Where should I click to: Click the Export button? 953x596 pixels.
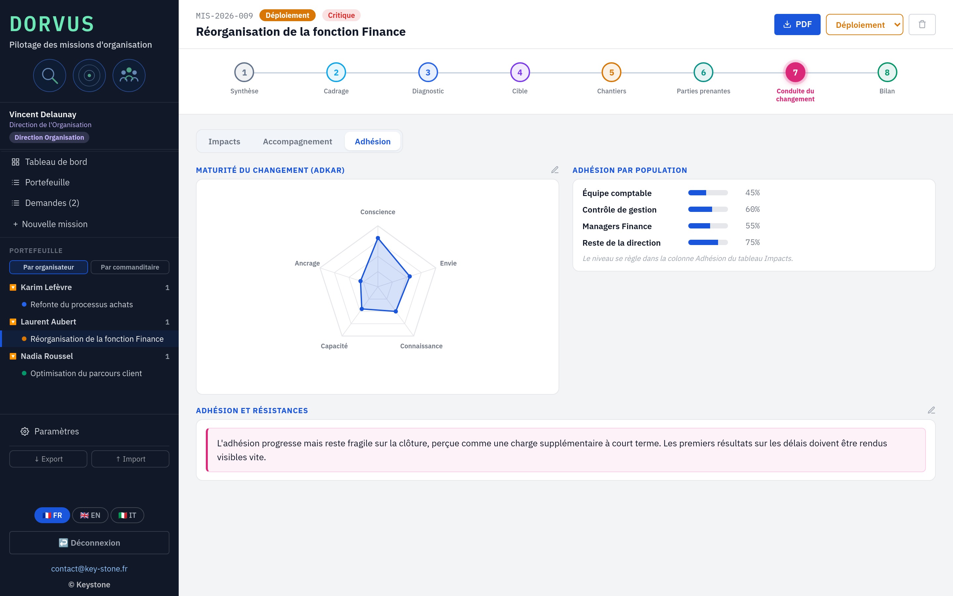48,459
